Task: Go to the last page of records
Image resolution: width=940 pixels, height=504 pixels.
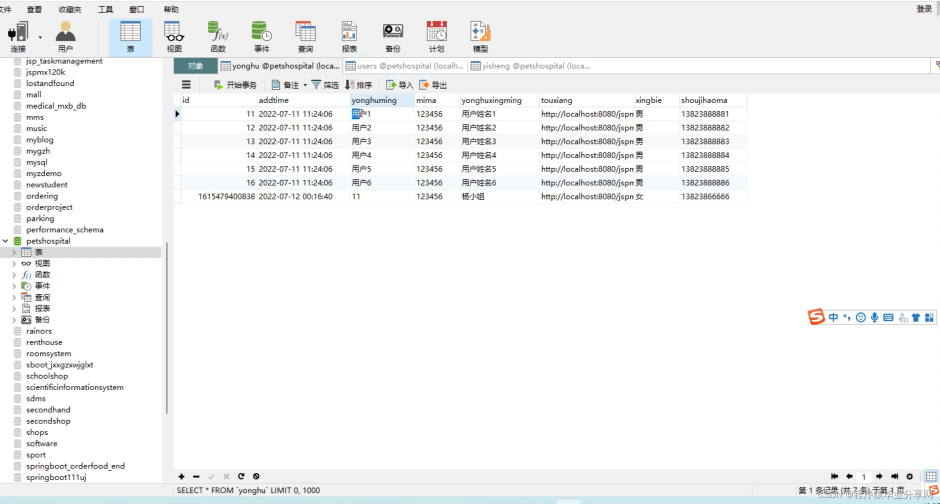Action: (x=894, y=476)
